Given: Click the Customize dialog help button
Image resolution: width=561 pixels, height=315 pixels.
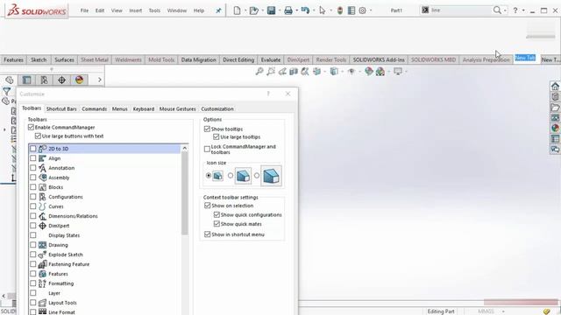Looking at the screenshot, I should pos(268,94).
